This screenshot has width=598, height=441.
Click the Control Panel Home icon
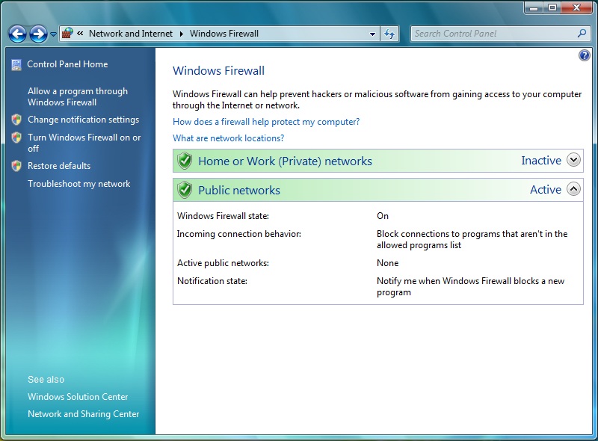pyautogui.click(x=16, y=65)
